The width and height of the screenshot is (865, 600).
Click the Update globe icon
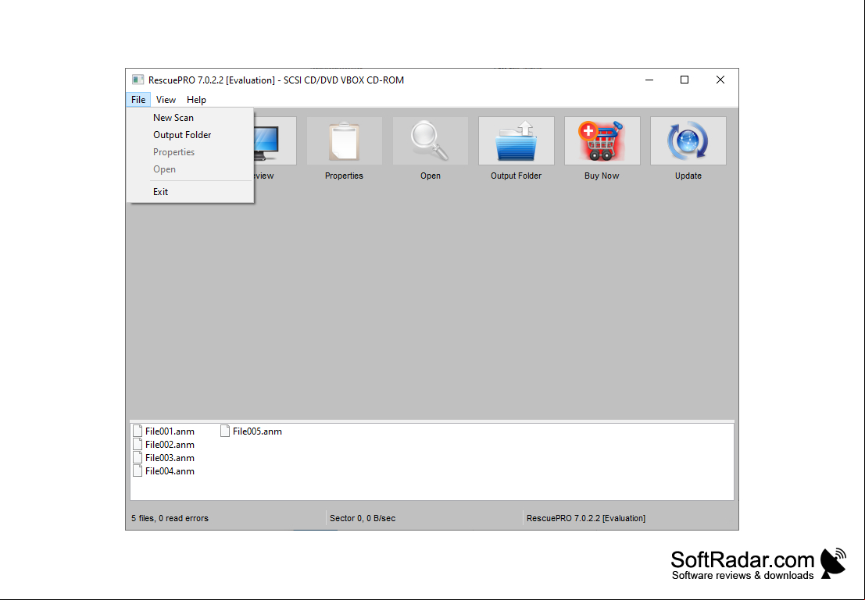point(688,140)
